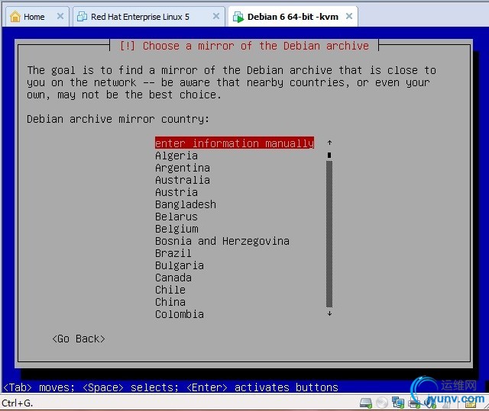Choose Bulgaria as mirror country
The width and height of the screenshot is (489, 411).
tap(180, 265)
